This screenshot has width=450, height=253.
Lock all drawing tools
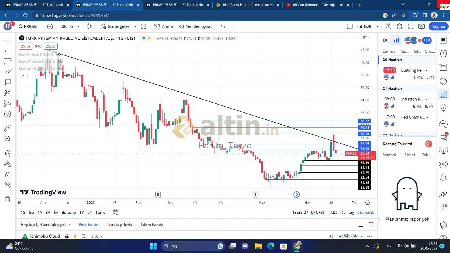tap(8, 175)
